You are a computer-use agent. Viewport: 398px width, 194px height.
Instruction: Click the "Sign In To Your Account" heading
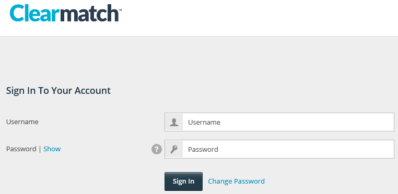click(58, 91)
